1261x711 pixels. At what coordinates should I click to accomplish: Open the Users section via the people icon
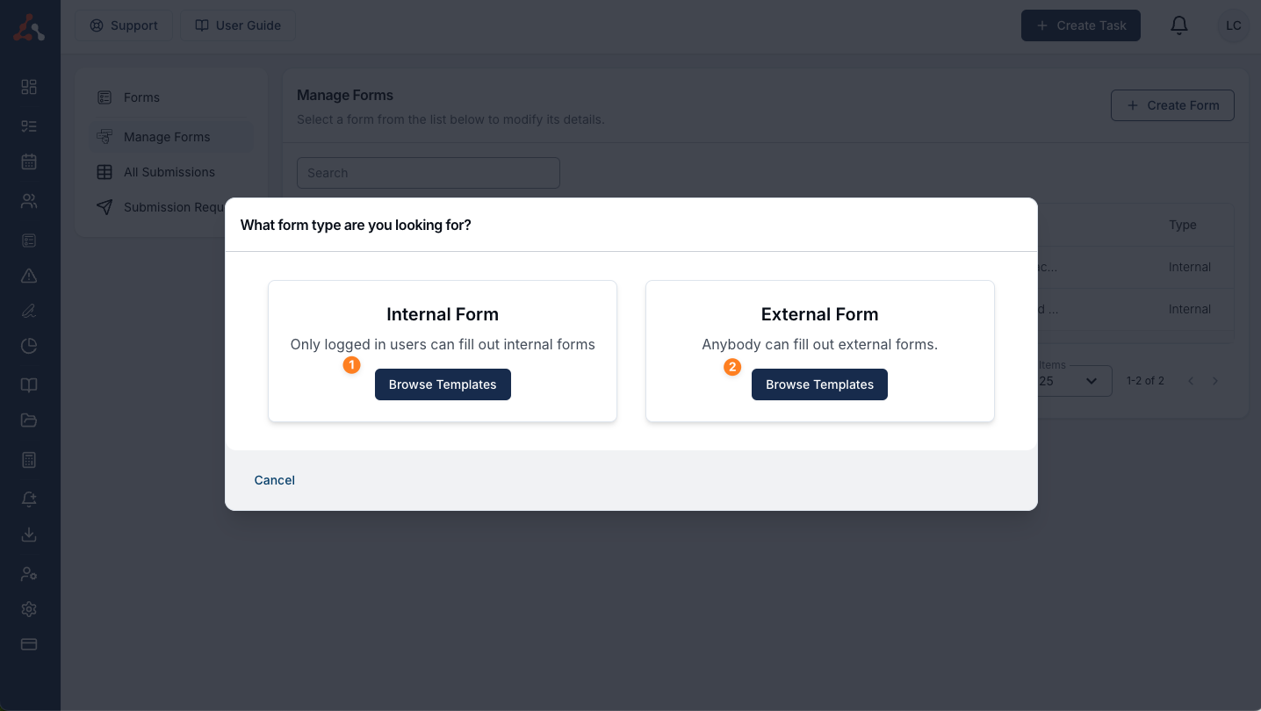pos(29,200)
